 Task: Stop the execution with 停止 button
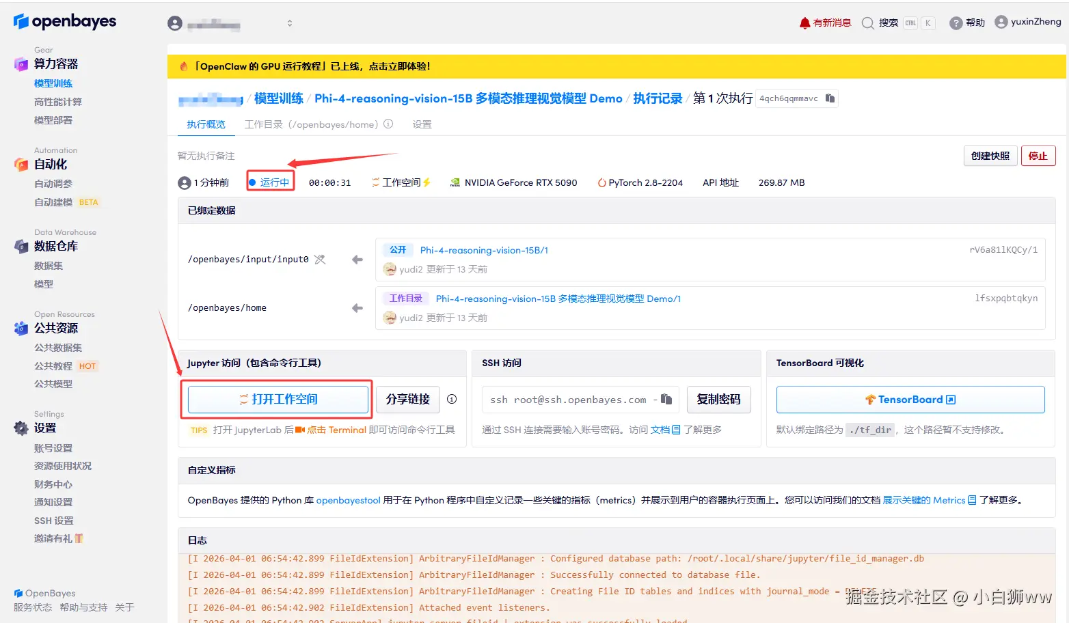click(1038, 156)
